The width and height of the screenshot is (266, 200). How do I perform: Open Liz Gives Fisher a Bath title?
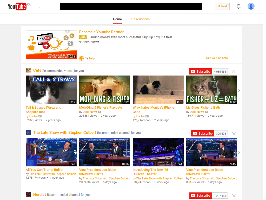pos(203,108)
